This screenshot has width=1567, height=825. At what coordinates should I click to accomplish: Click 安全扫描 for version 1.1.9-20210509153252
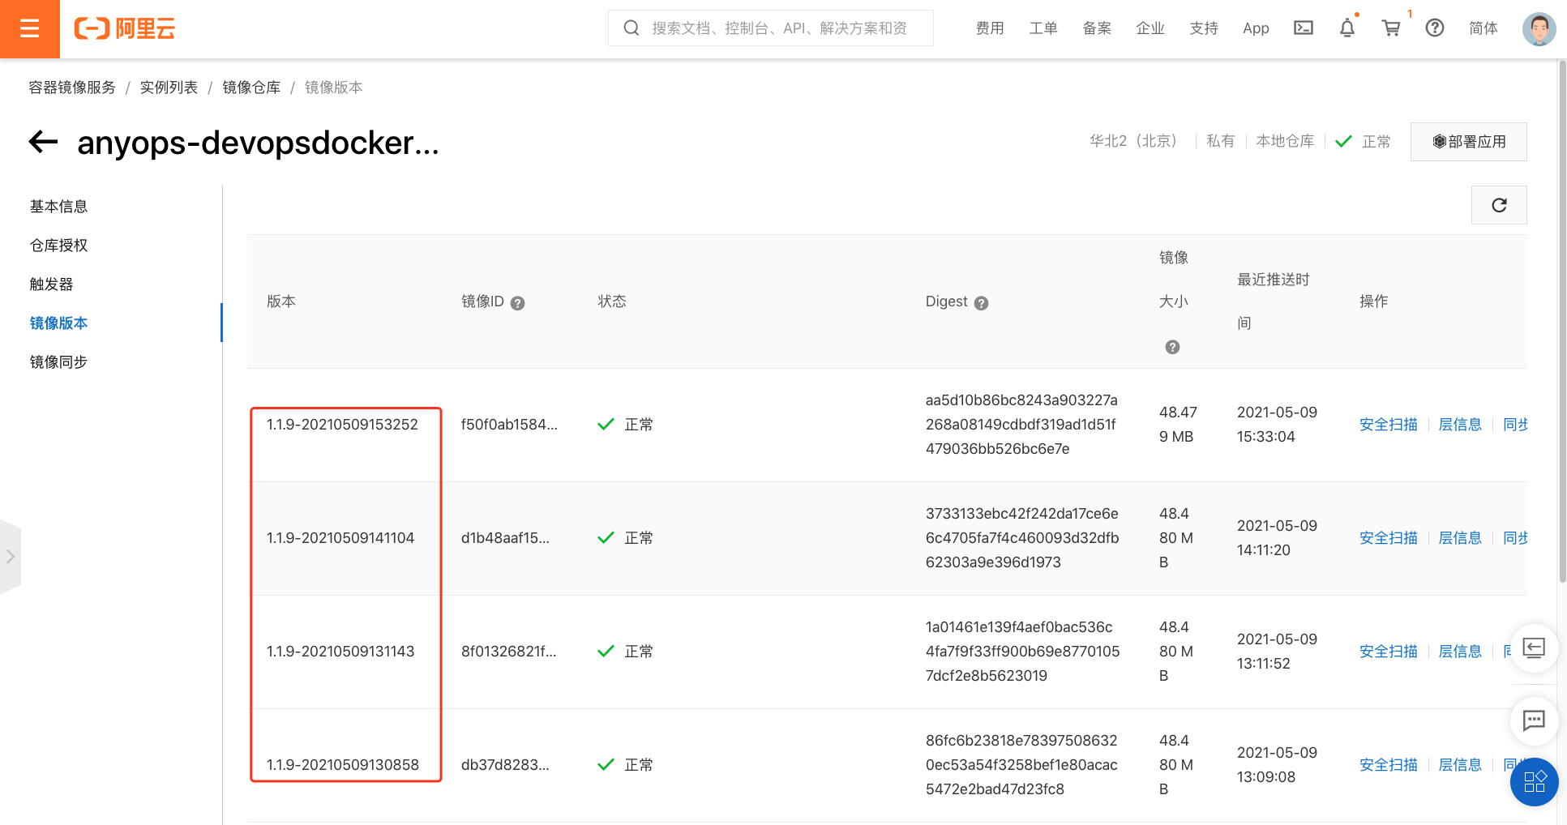tap(1389, 425)
